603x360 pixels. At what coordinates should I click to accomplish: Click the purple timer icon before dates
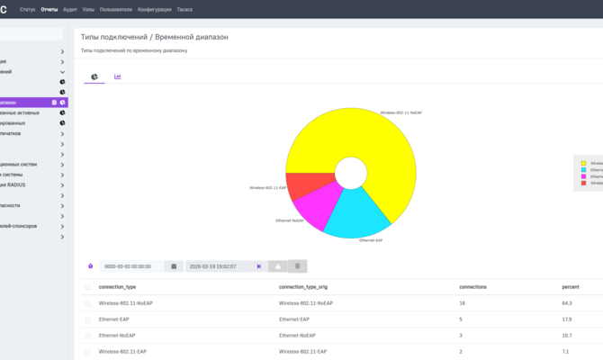(x=90, y=265)
